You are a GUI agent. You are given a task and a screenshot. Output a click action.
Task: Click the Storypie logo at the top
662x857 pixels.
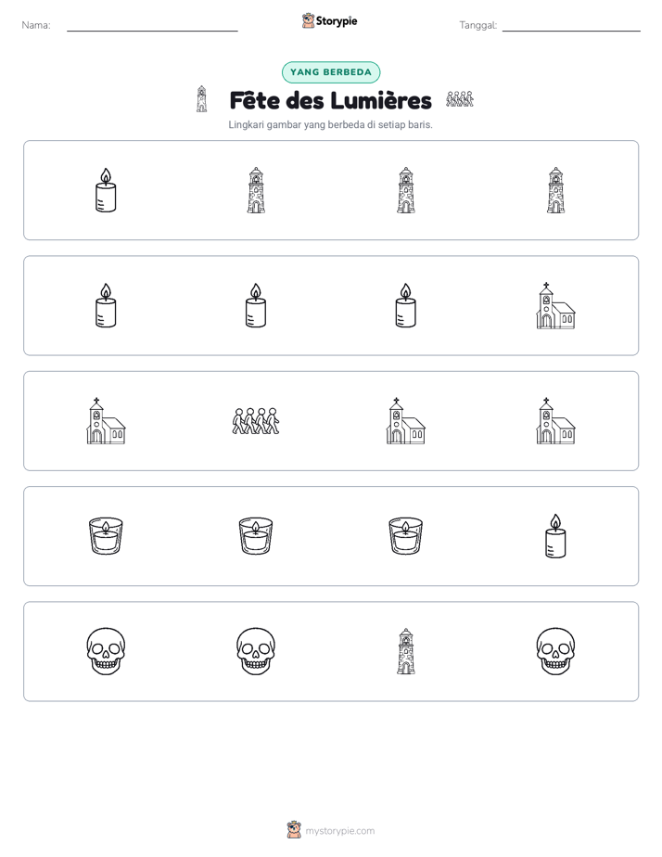(x=329, y=20)
